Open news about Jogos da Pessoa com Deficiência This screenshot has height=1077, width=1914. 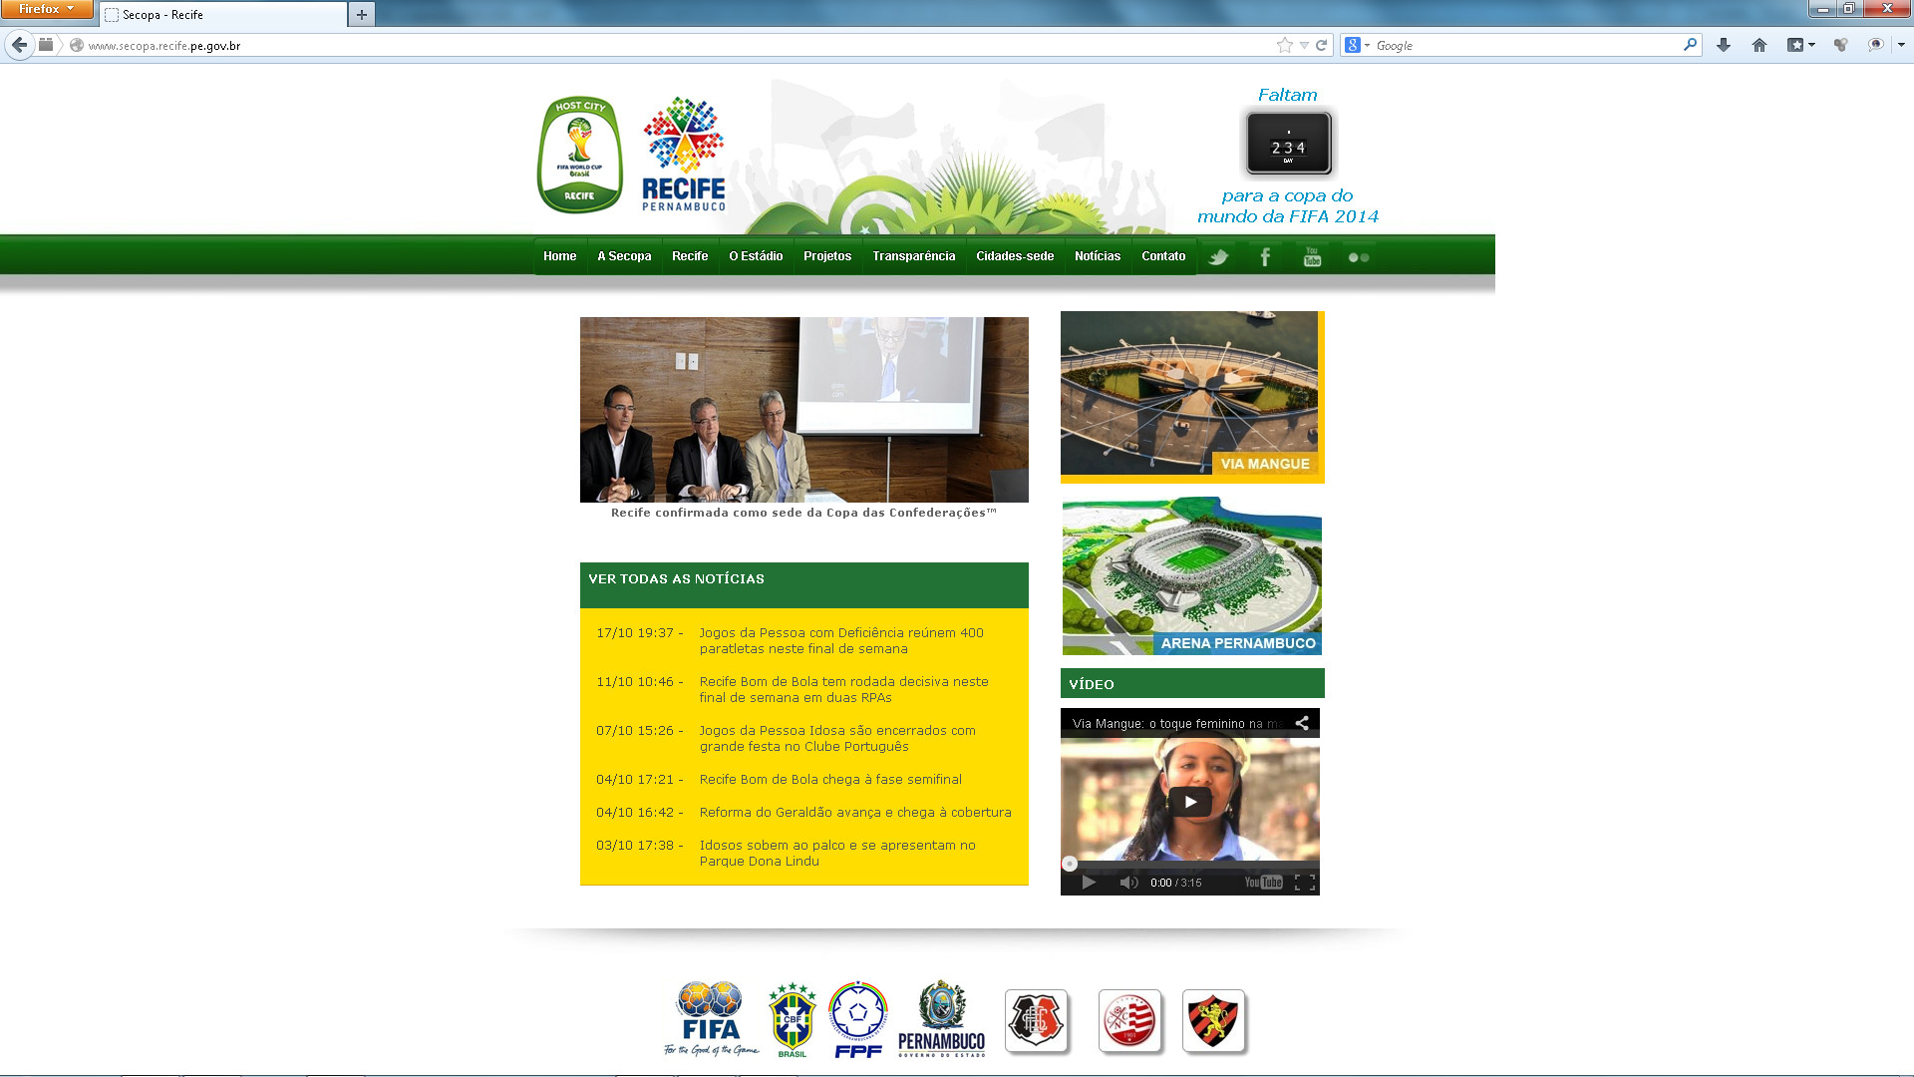click(841, 640)
